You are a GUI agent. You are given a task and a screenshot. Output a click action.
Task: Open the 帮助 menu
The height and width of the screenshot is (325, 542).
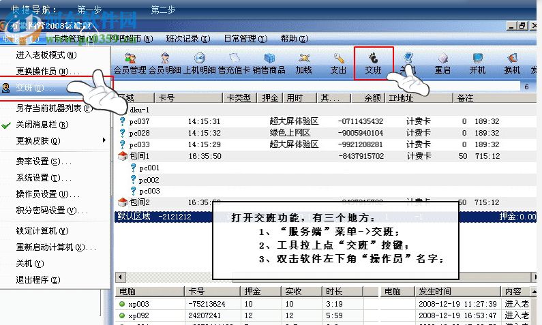(295, 39)
